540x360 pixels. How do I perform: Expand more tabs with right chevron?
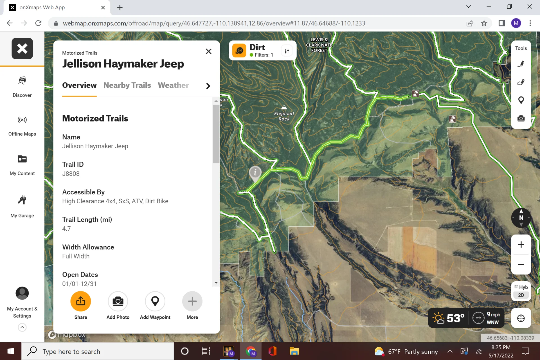click(x=208, y=86)
